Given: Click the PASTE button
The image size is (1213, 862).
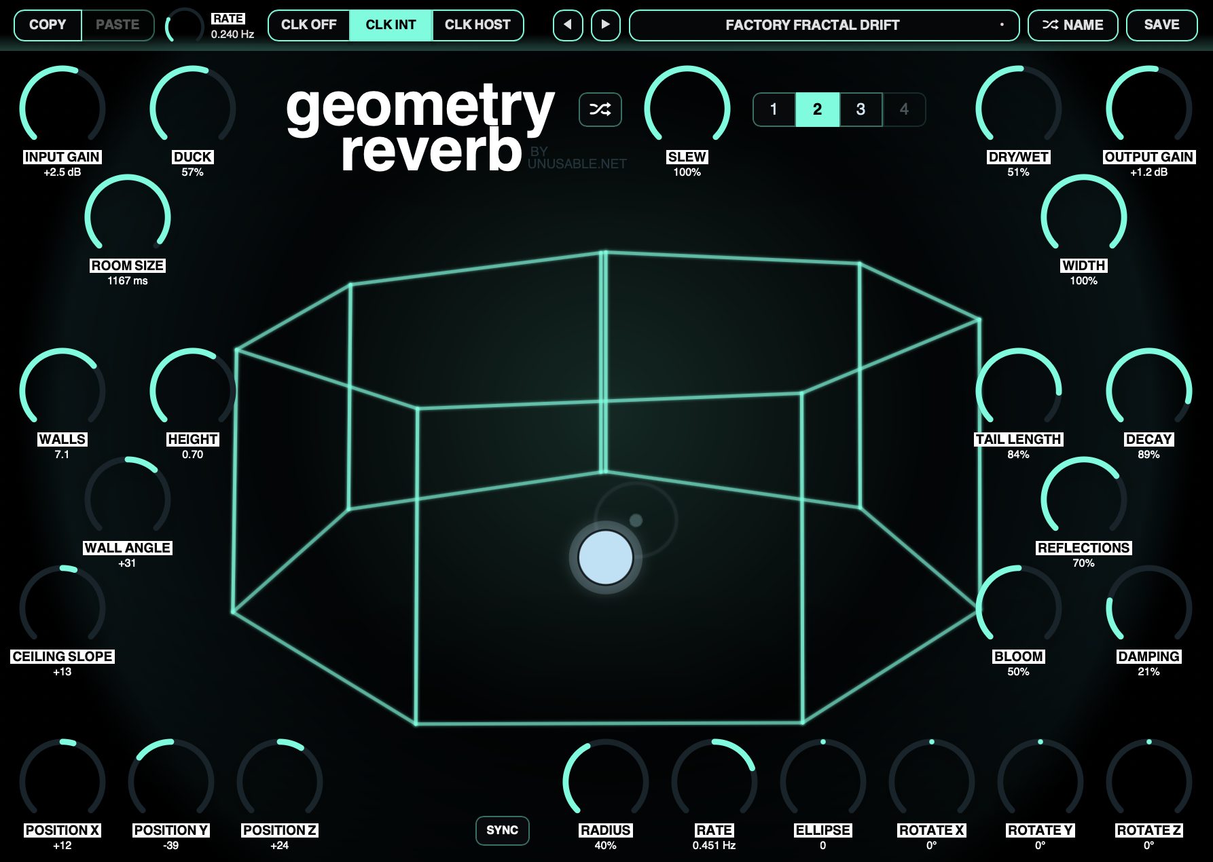Looking at the screenshot, I should pos(117,25).
